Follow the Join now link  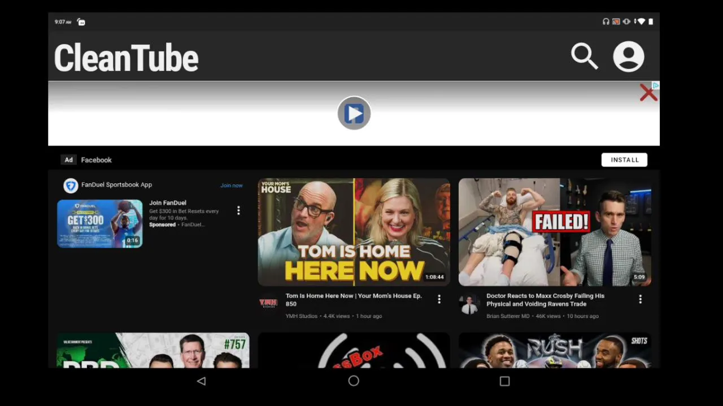pyautogui.click(x=232, y=186)
